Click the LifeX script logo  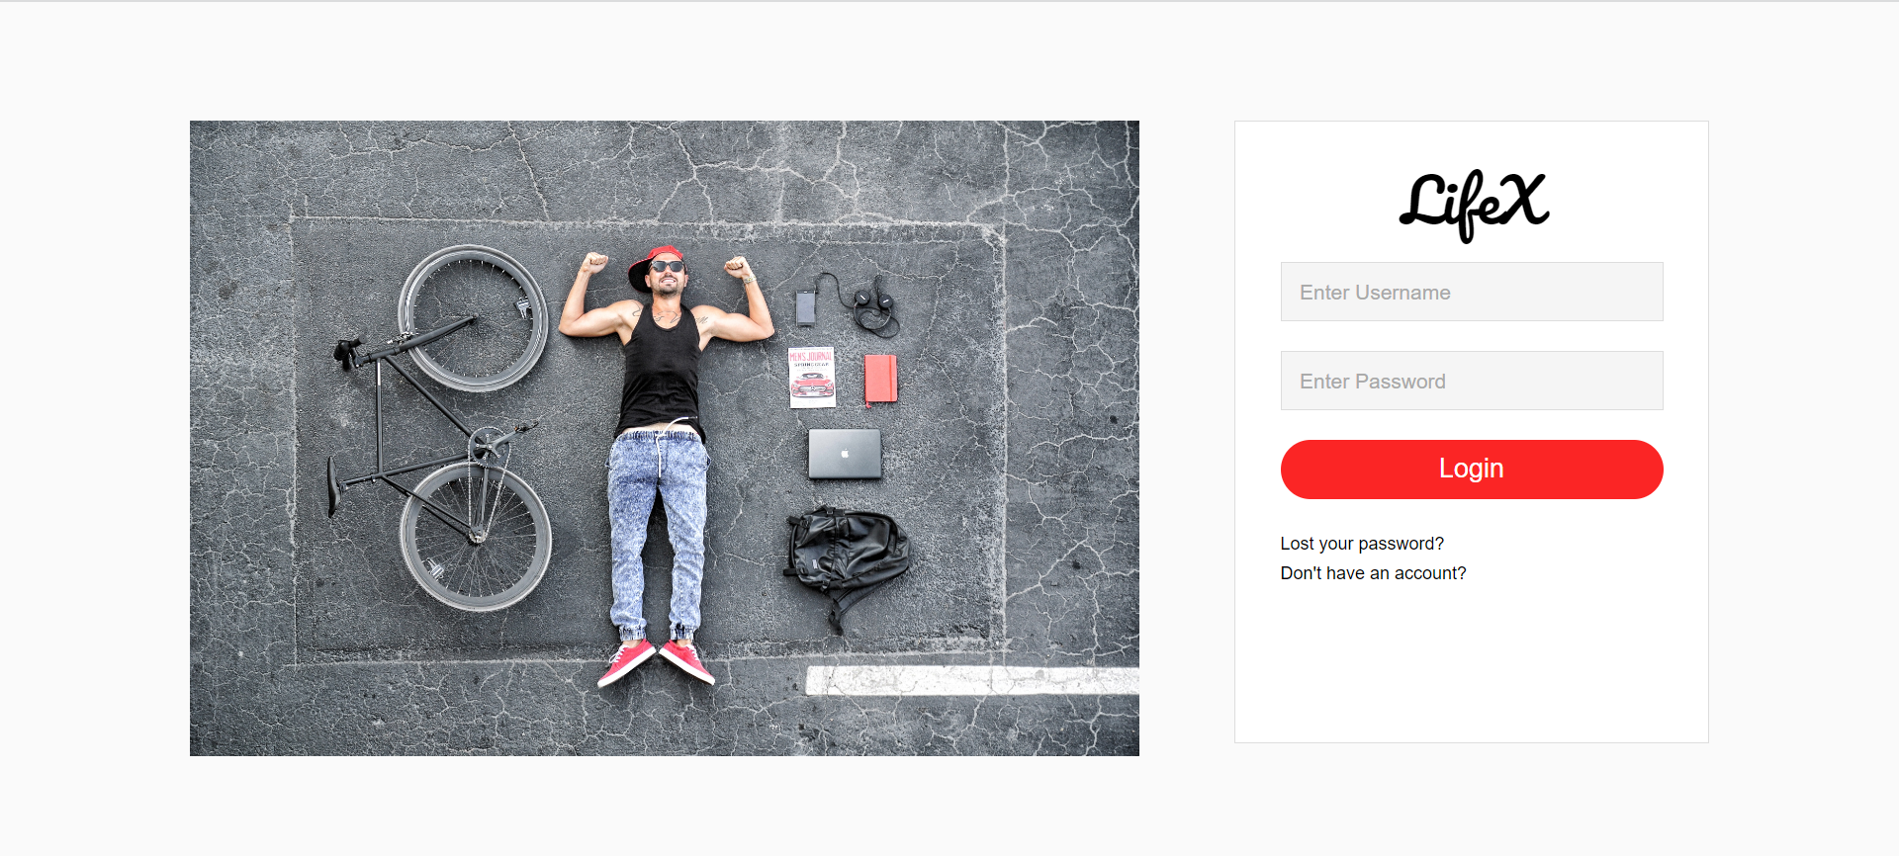(x=1473, y=205)
